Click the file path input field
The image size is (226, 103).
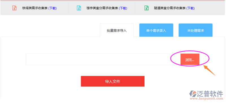[x=103, y=59]
